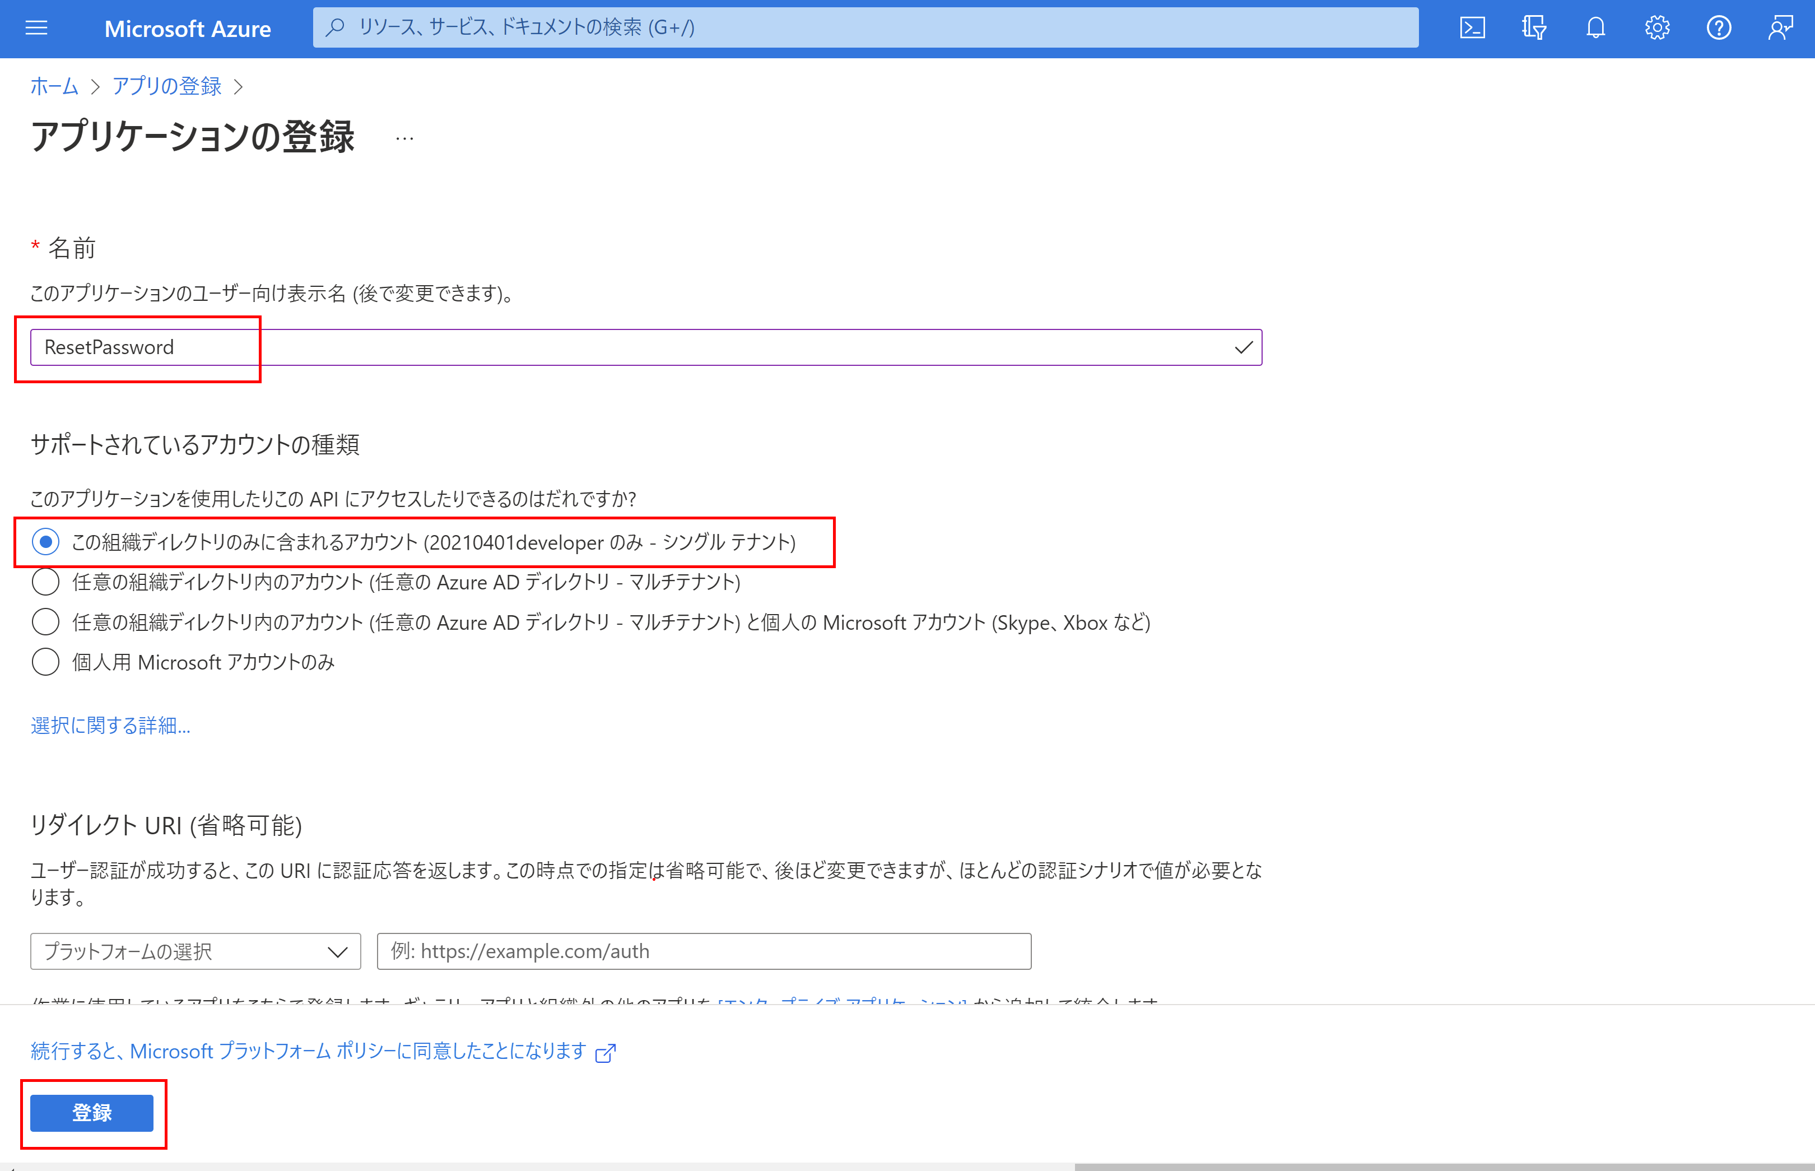Open the hamburger portal menu
The image size is (1815, 1171).
click(x=36, y=28)
